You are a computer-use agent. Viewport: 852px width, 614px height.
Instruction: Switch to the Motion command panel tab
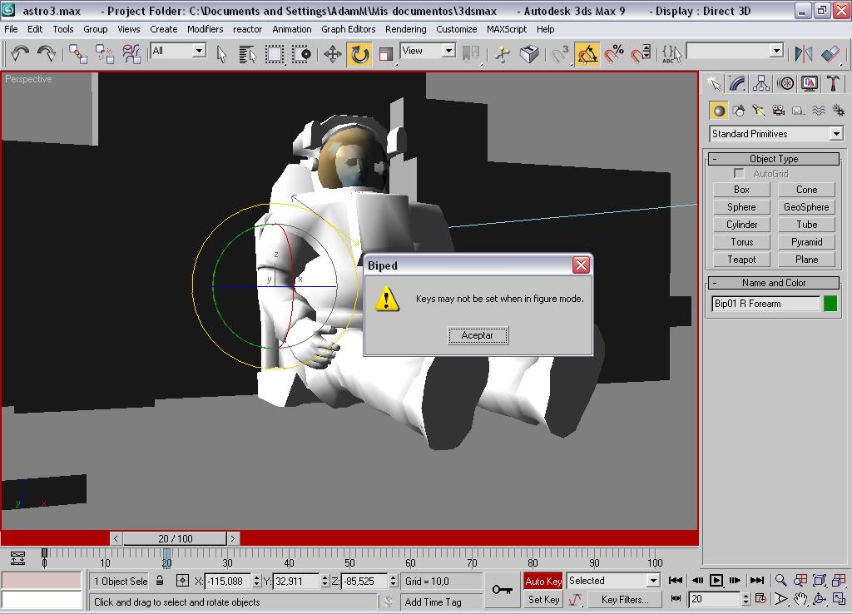[x=785, y=83]
